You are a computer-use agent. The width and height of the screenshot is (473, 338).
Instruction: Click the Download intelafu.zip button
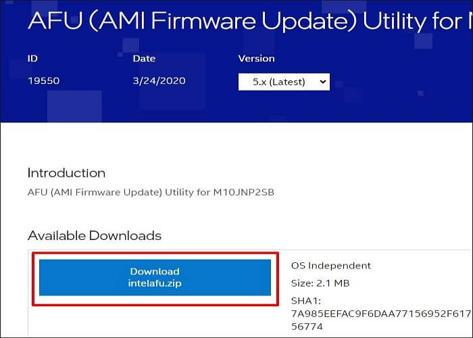(x=155, y=277)
